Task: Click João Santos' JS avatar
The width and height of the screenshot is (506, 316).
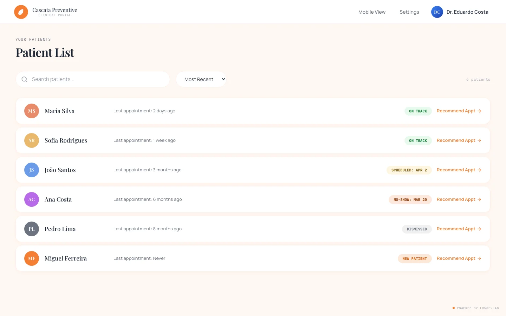Action: [32, 170]
